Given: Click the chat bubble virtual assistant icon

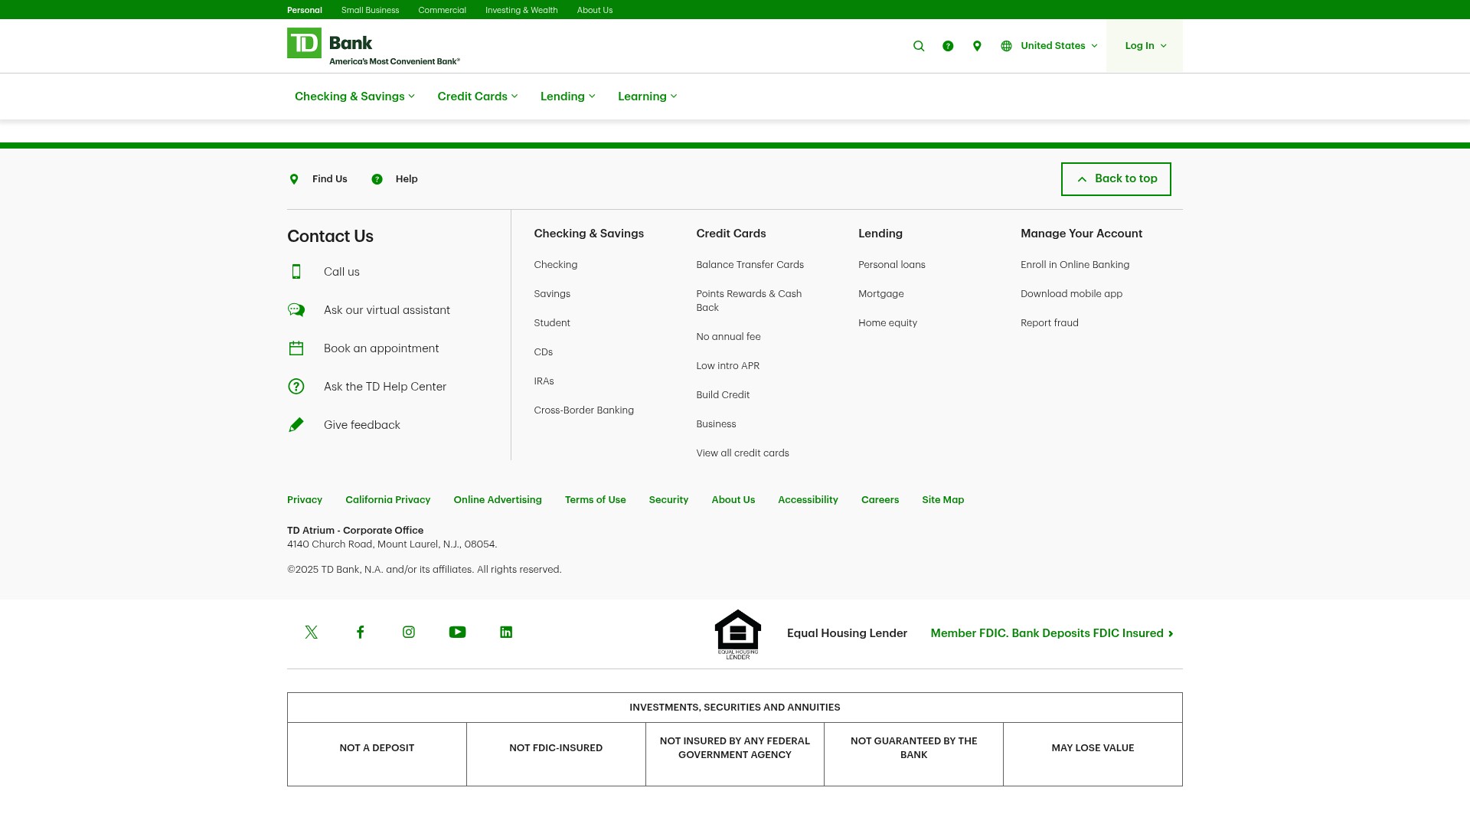Looking at the screenshot, I should tap(296, 310).
